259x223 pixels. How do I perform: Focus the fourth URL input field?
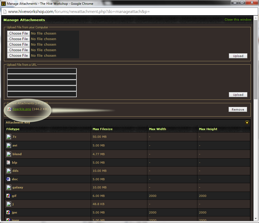coord(42,88)
